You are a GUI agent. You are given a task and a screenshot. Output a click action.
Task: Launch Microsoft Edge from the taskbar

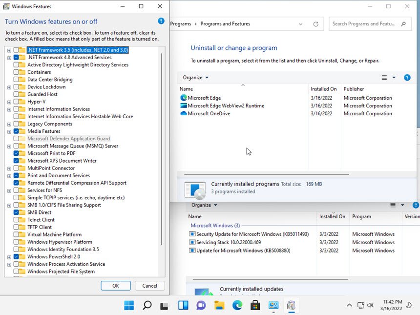point(237,305)
